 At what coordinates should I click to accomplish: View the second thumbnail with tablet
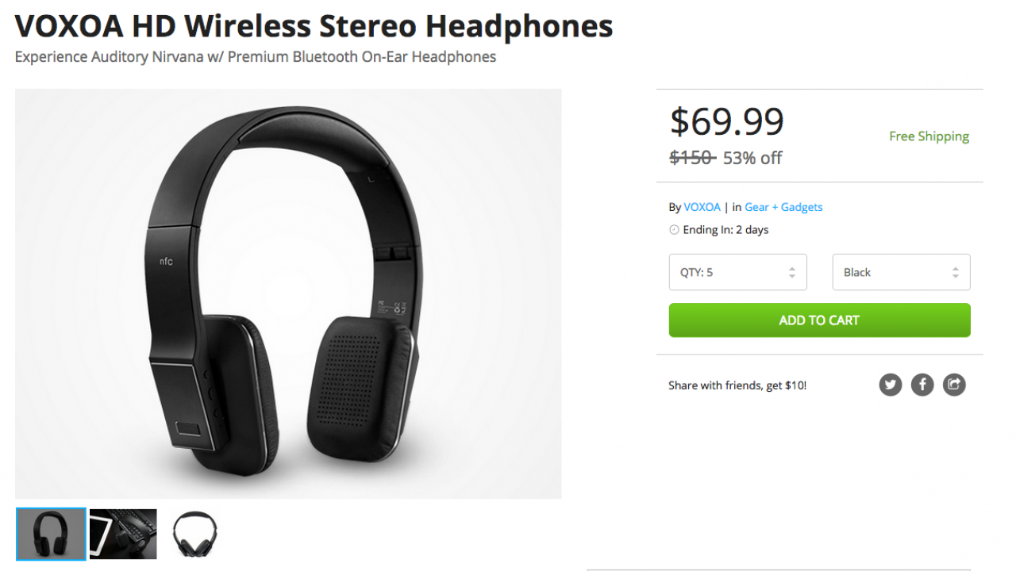pos(123,534)
